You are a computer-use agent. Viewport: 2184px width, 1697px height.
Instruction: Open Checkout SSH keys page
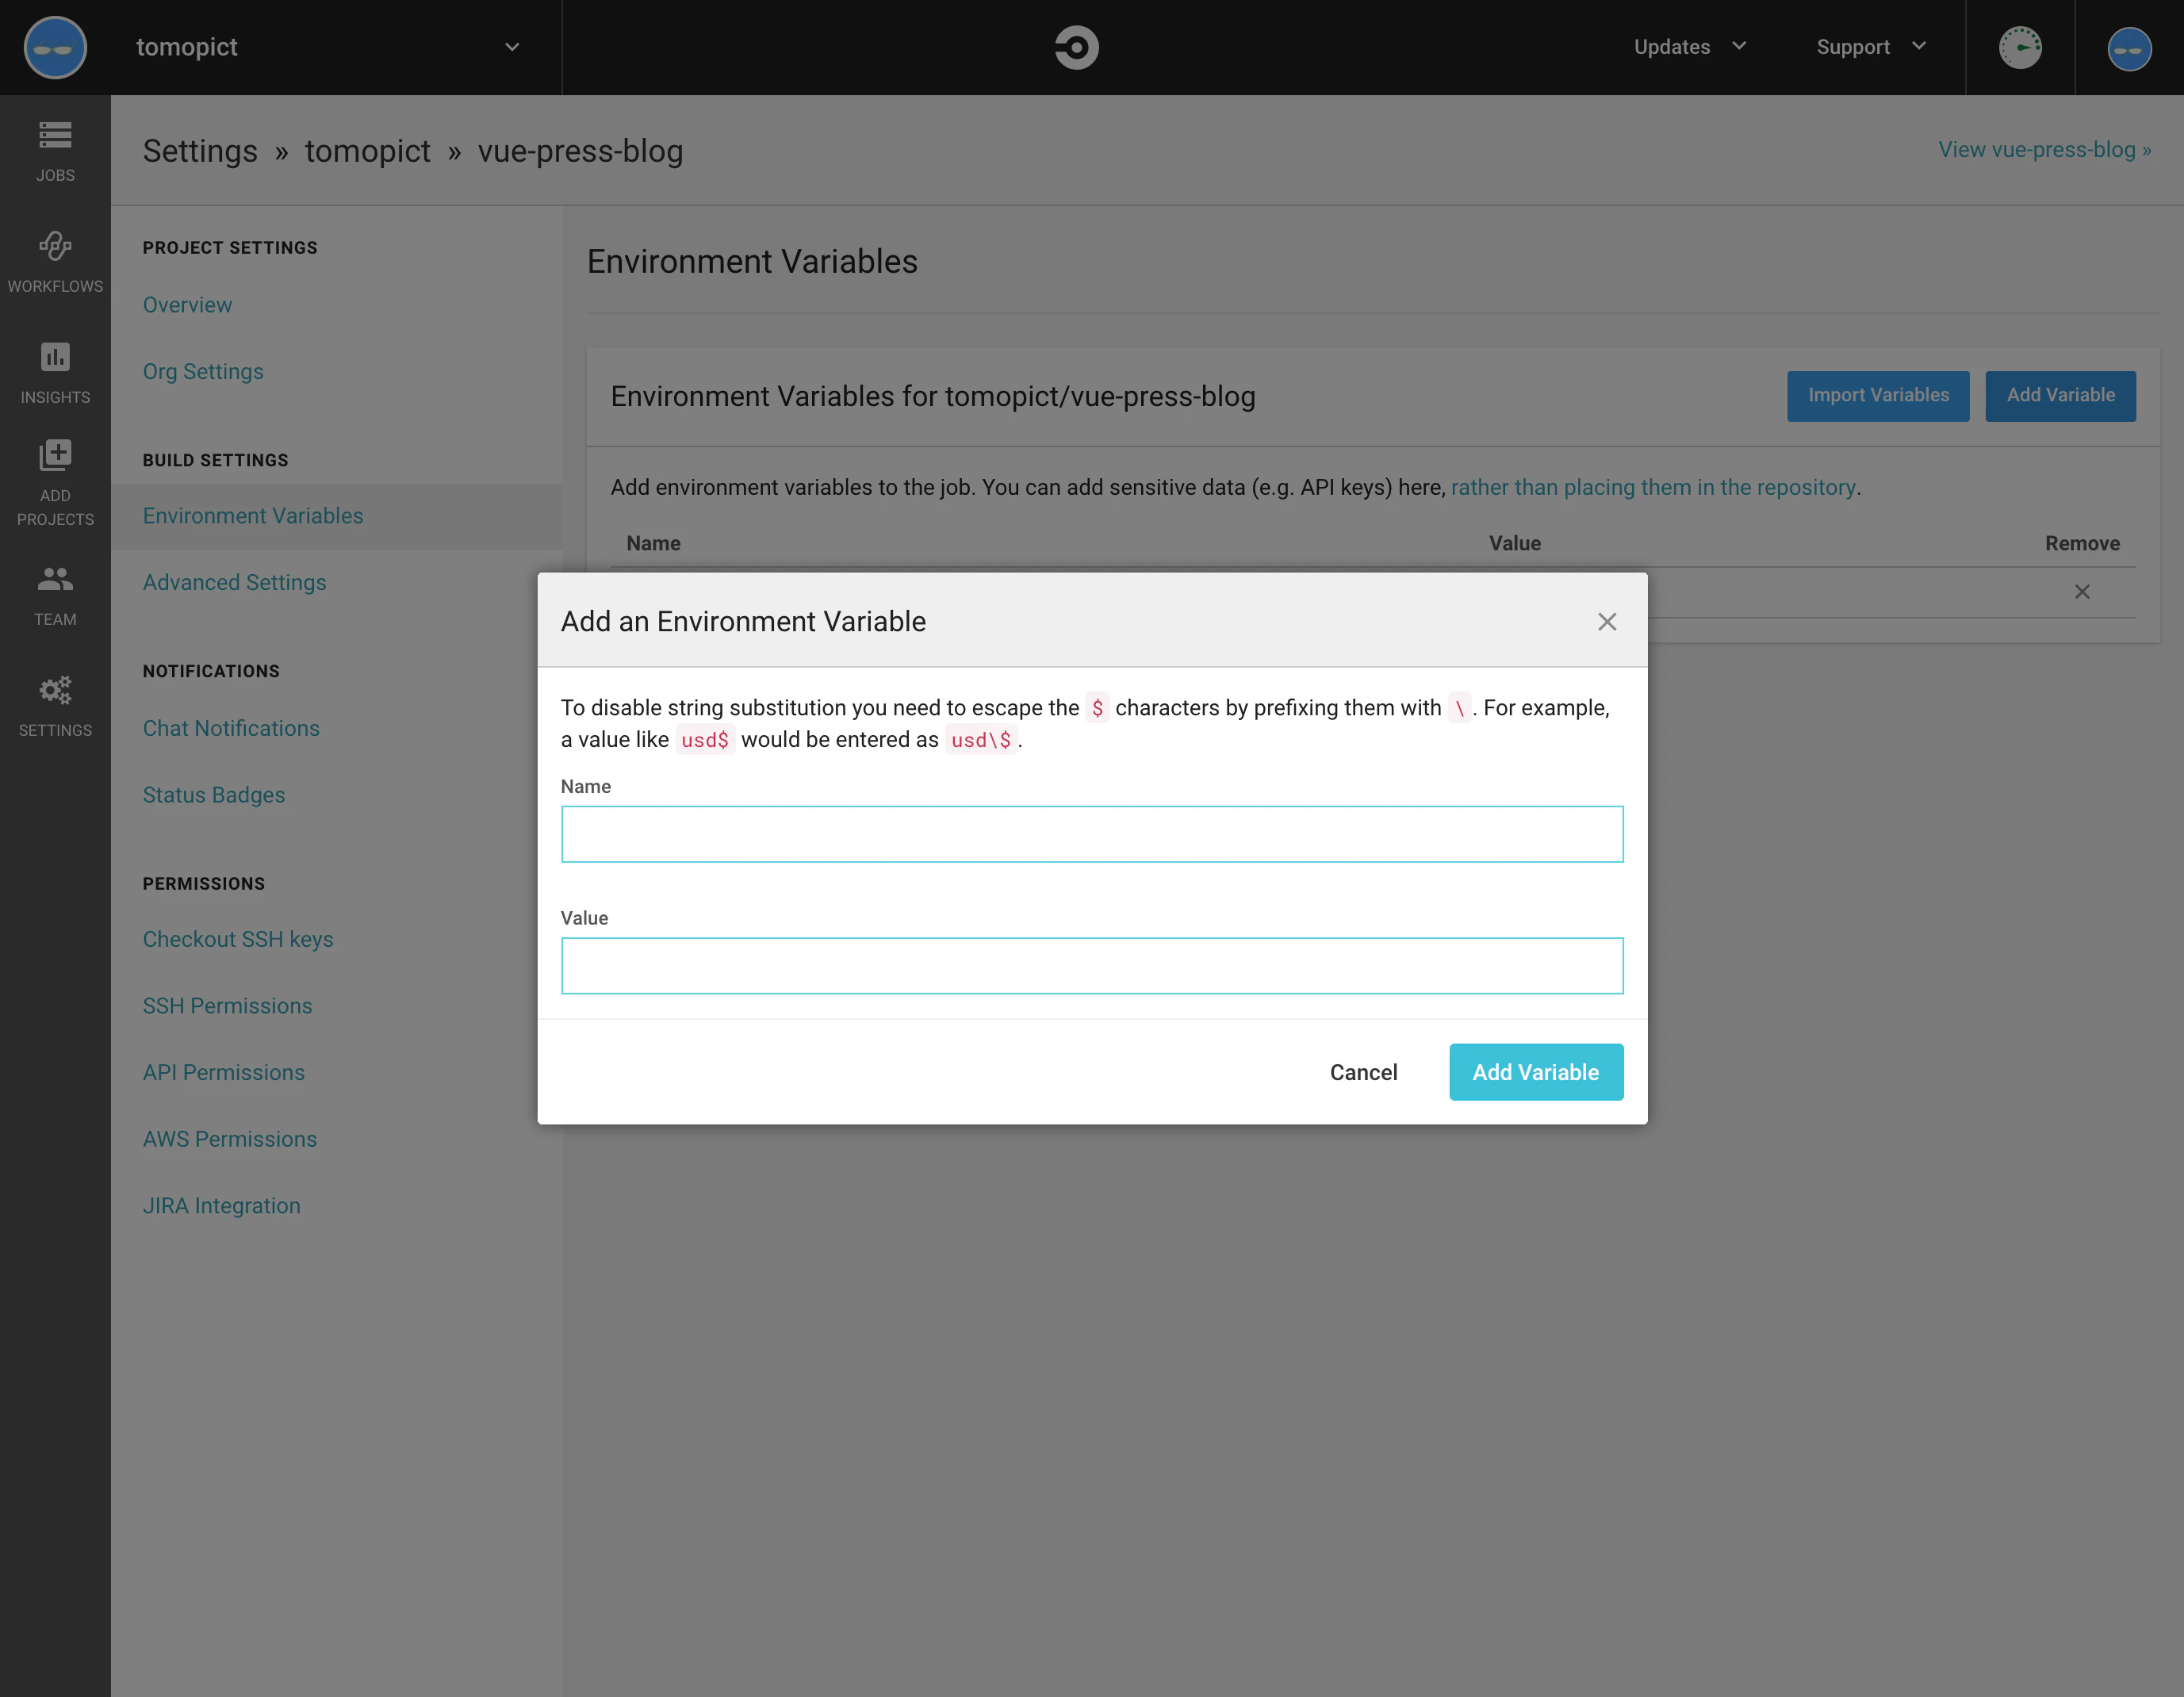tap(238, 939)
